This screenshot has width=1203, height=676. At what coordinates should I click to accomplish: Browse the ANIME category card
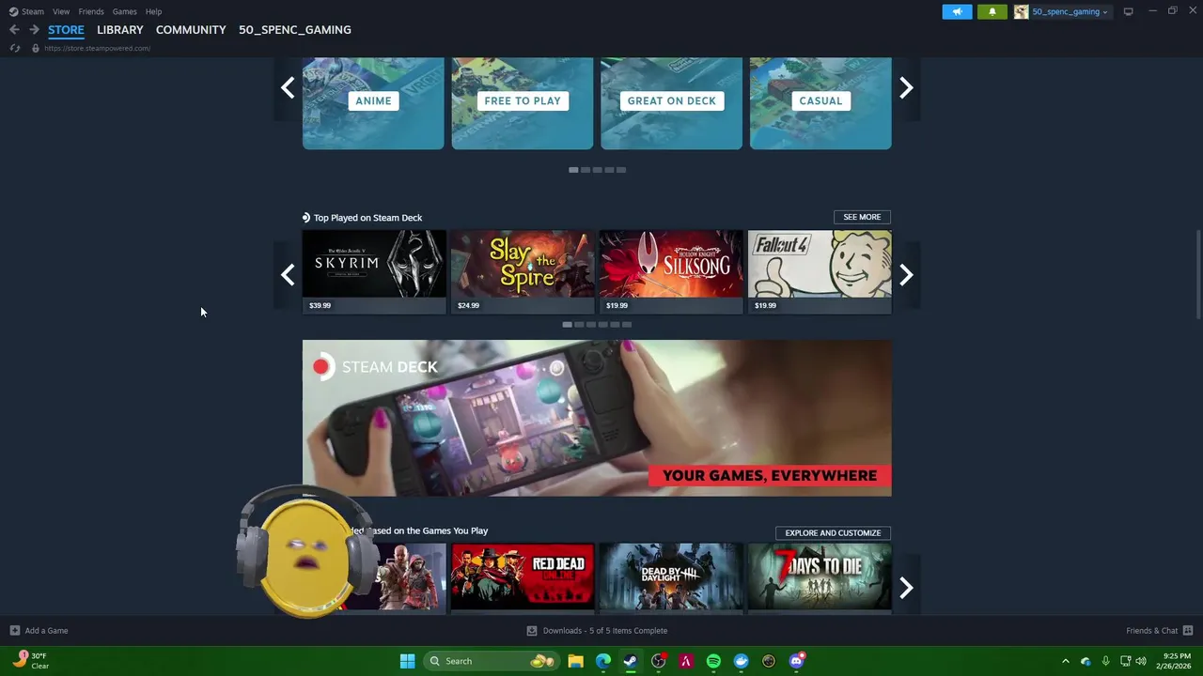373,103
